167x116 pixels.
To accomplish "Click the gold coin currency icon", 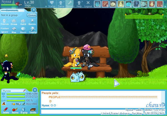I will pos(14,104).
